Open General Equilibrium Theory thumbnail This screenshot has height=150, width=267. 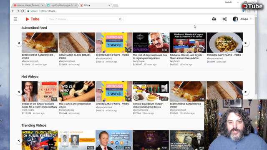pyautogui.click(x=151, y=91)
